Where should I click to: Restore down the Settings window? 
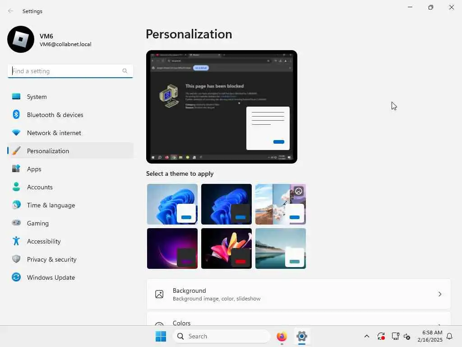click(x=431, y=7)
